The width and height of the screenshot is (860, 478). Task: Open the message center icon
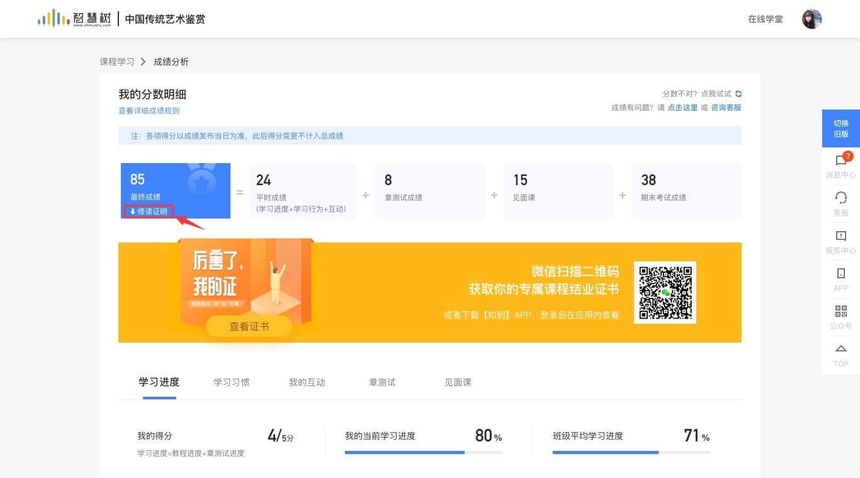840,161
